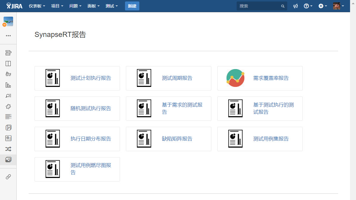Image resolution: width=356 pixels, height=200 pixels.
Task: Open the 项目 dropdown menu
Action: [x=57, y=6]
